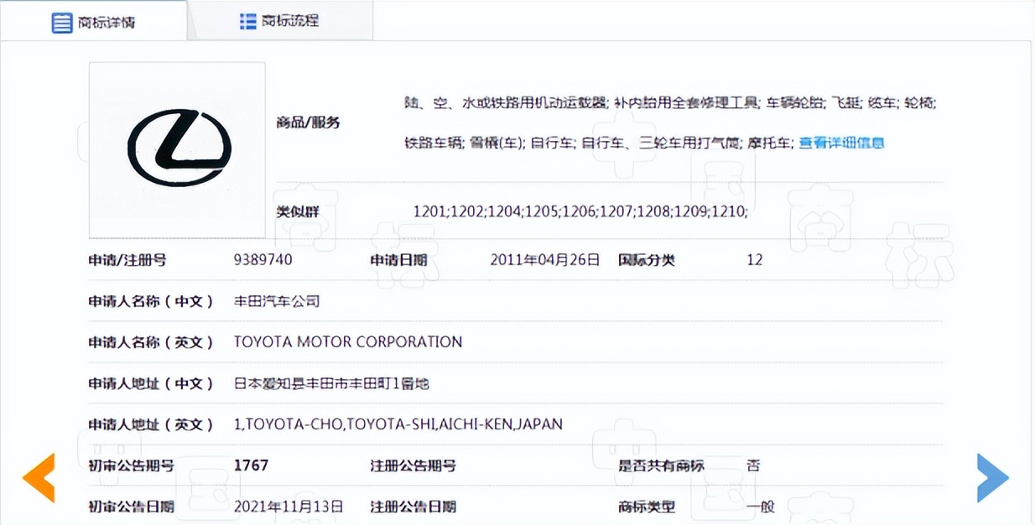Open the 商标详情 tab
Image resolution: width=1035 pixels, height=525 pixels.
click(94, 22)
